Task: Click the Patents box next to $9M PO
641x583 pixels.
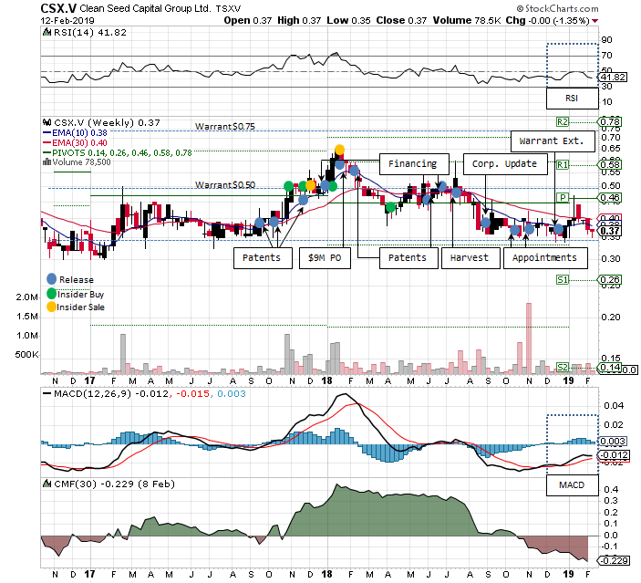Action: click(x=263, y=258)
